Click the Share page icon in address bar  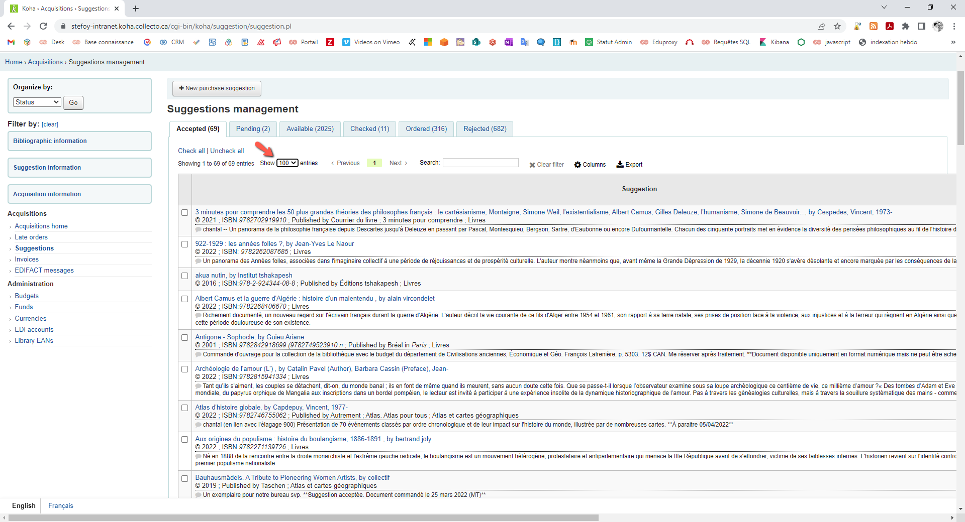[821, 26]
